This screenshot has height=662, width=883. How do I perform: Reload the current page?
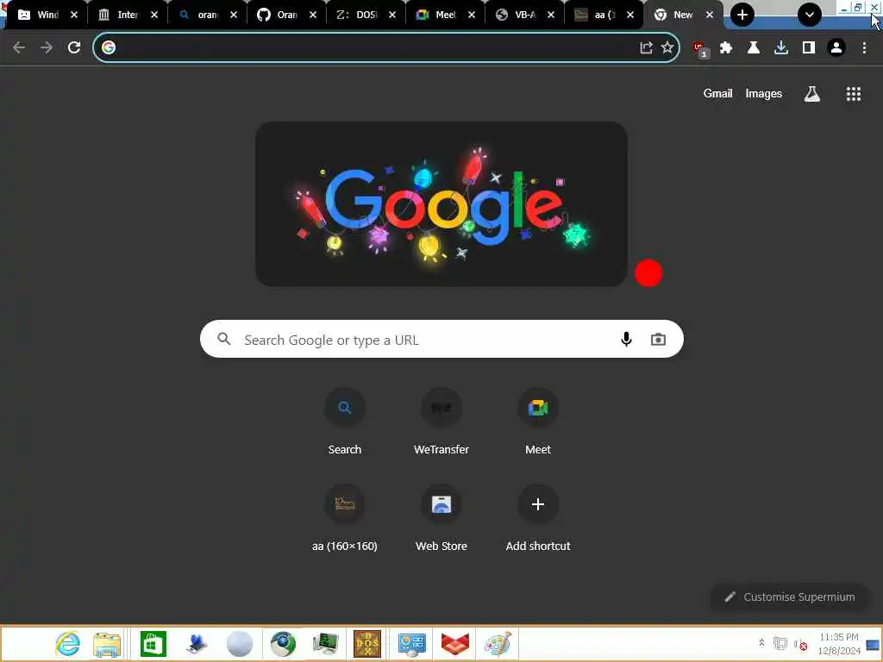tap(74, 48)
